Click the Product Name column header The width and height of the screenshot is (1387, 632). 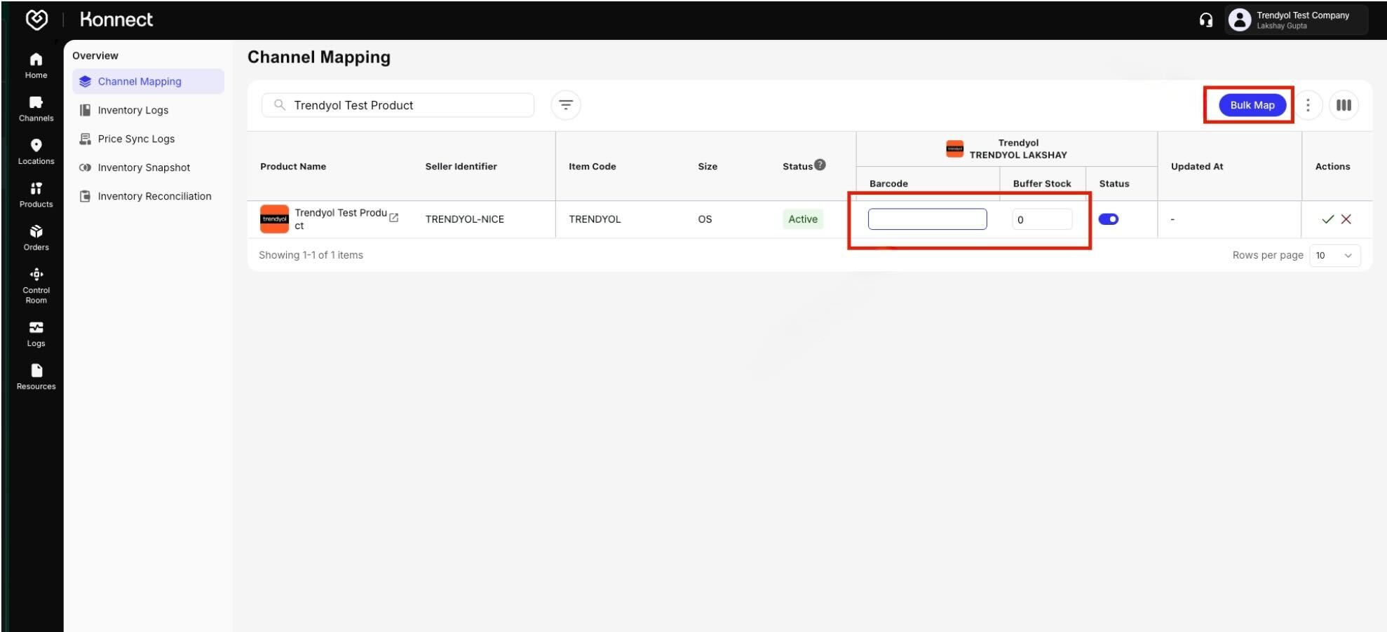pyautogui.click(x=293, y=166)
